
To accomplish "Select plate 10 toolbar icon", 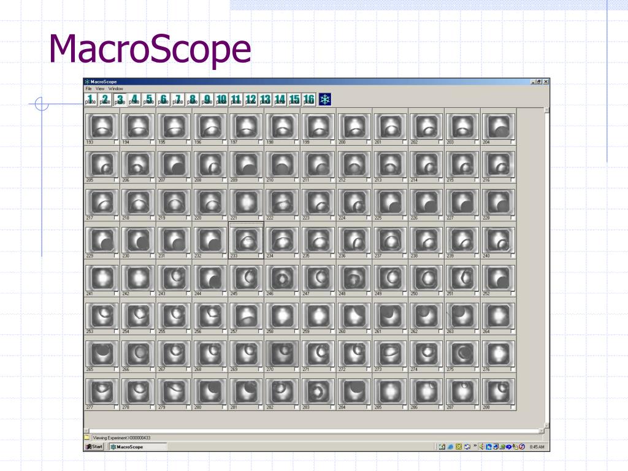I will coord(221,99).
